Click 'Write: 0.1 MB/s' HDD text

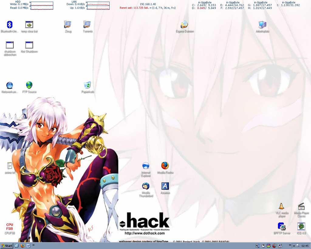pyautogui.click(x=19, y=4)
